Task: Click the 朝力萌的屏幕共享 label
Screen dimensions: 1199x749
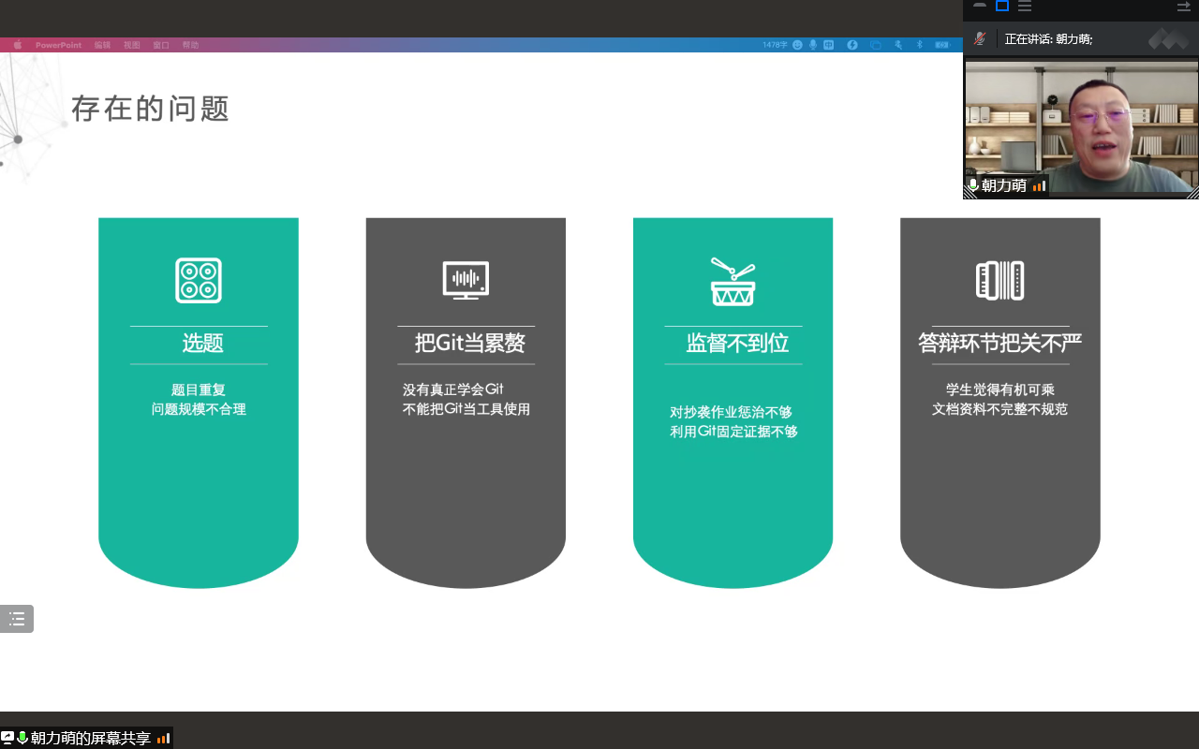Action: [x=90, y=738]
